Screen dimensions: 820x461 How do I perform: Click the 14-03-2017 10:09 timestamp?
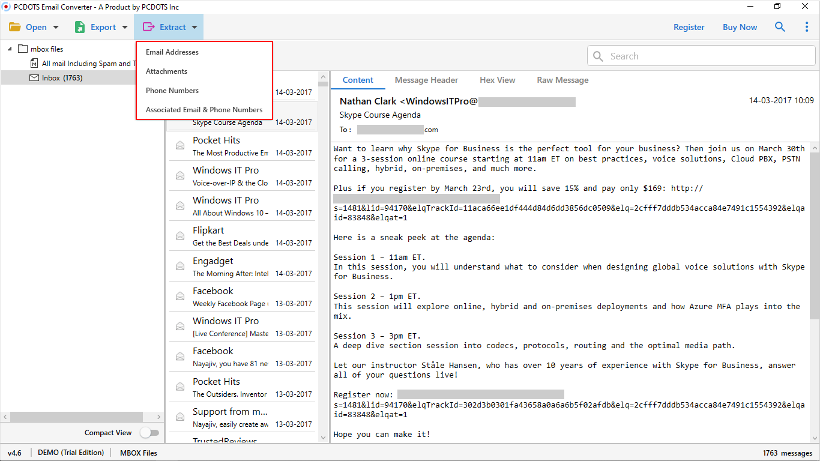(x=782, y=100)
